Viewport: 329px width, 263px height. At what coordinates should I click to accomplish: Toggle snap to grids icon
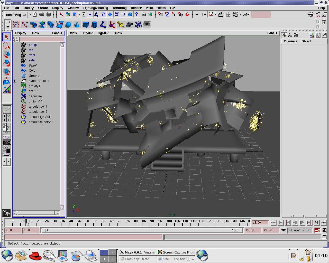tap(160, 15)
